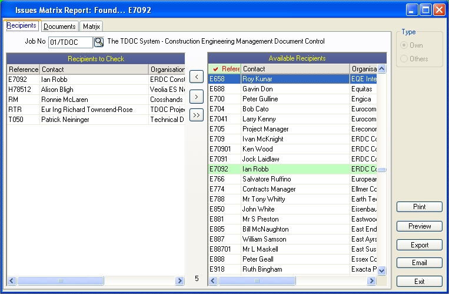The height and width of the screenshot is (294, 449).
Task: Click the red check mark in the Reference header
Action: [215, 69]
